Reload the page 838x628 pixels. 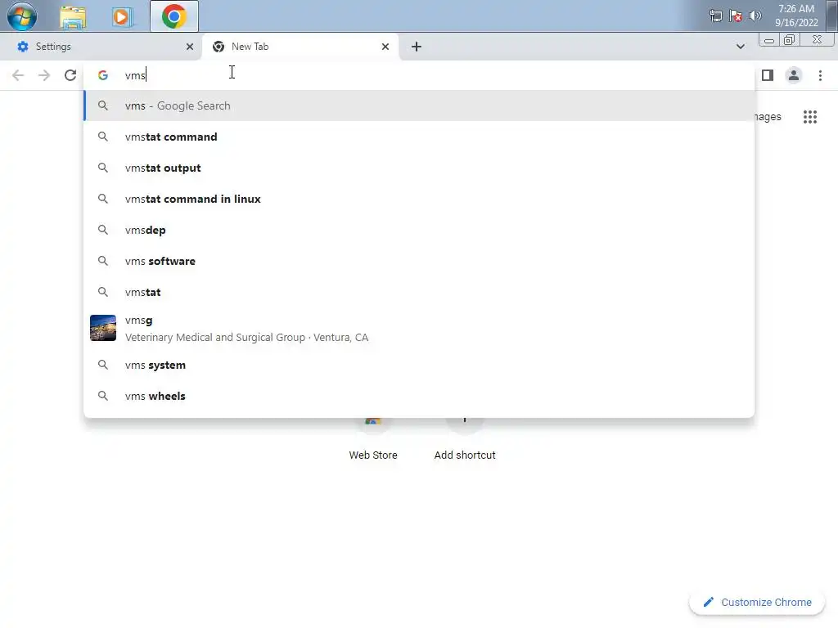pyautogui.click(x=70, y=75)
